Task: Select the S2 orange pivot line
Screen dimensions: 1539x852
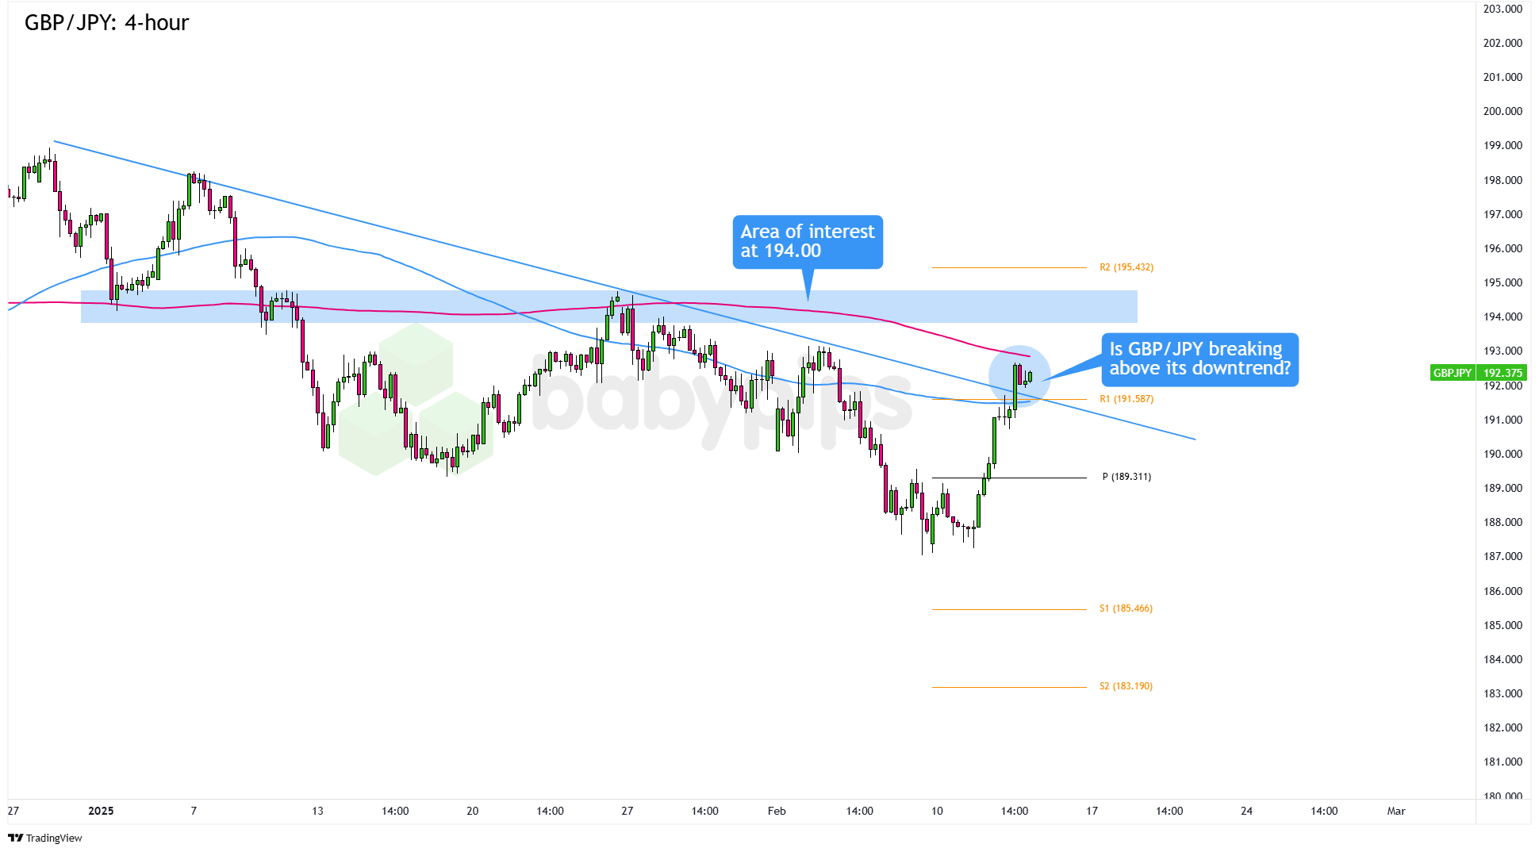Action: coord(1009,687)
